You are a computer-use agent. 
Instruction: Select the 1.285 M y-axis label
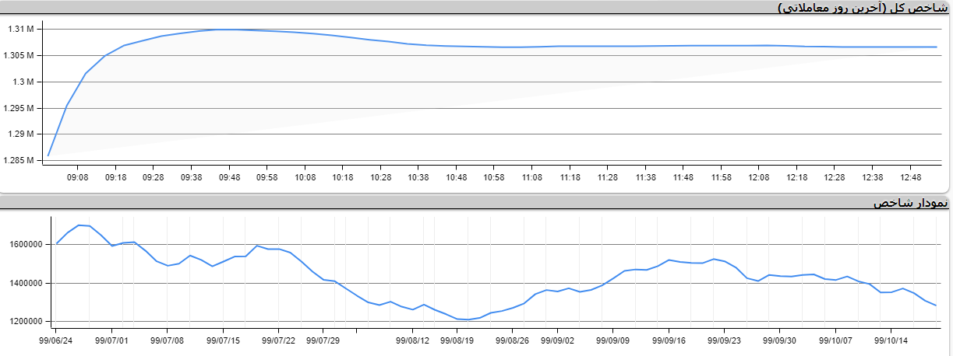tap(20, 161)
